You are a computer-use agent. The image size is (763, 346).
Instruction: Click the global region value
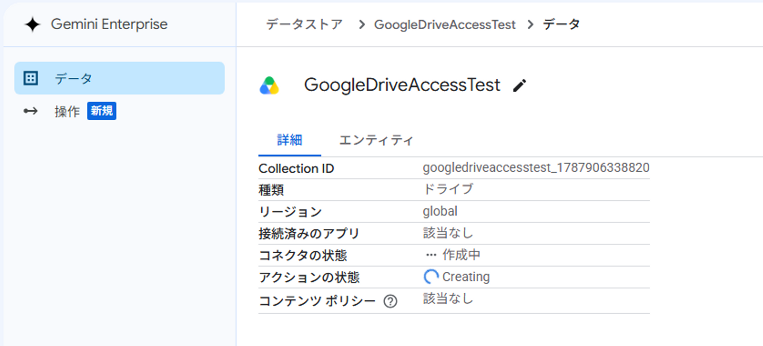click(x=440, y=211)
